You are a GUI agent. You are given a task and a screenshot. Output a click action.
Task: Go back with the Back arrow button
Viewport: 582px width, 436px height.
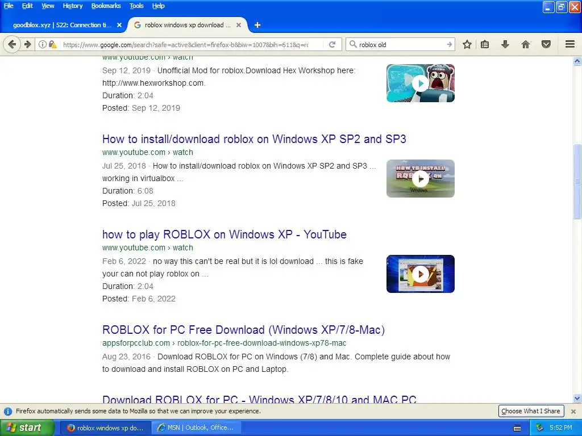click(12, 44)
